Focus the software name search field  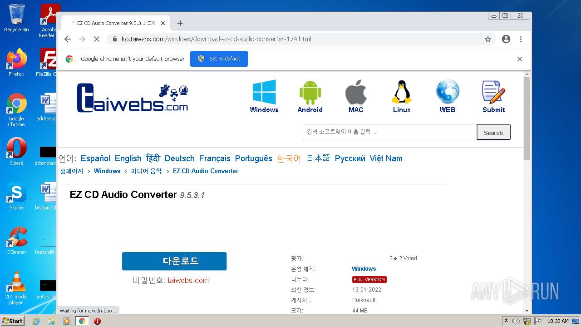[390, 132]
